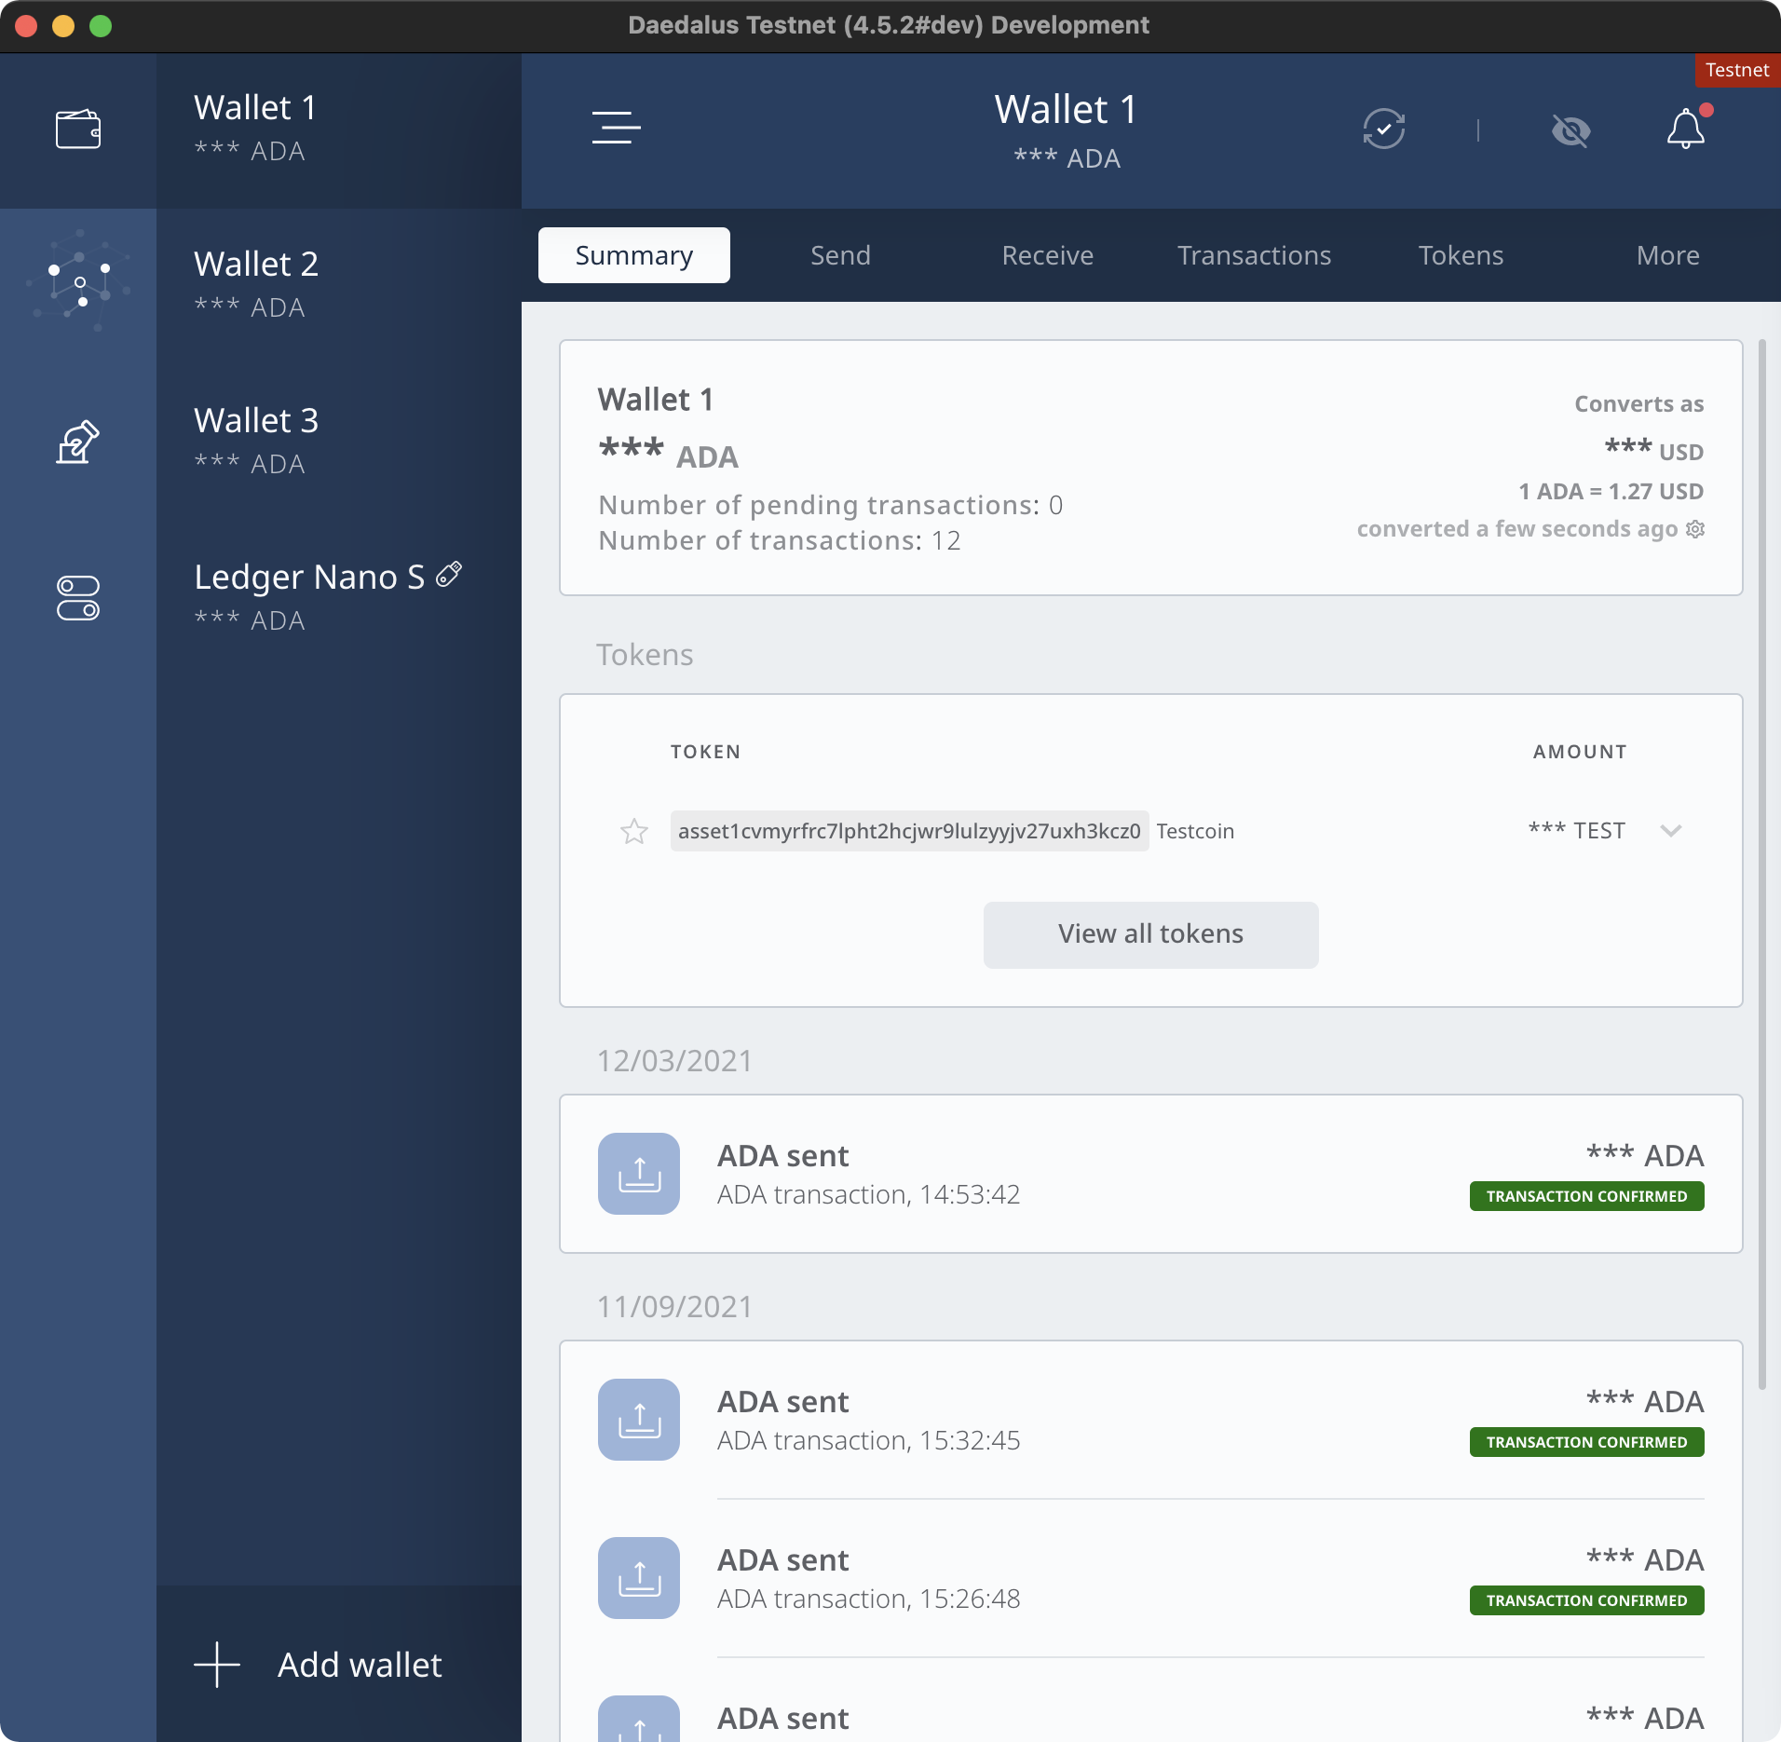Viewport: 1781px width, 1742px height.
Task: Expand the Testcoin token row chevron
Action: [x=1671, y=831]
